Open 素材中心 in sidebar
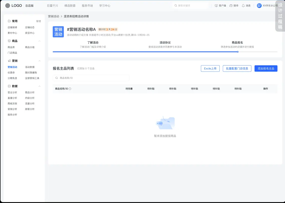 (x=12, y=33)
